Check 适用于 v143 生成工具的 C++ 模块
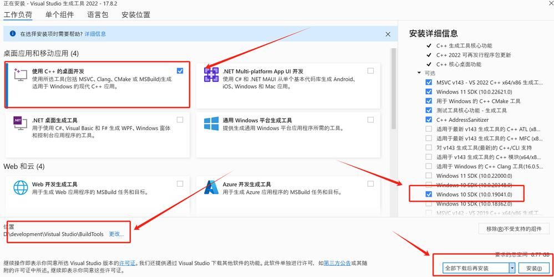This screenshot has height=277, width=554. pos(429,157)
